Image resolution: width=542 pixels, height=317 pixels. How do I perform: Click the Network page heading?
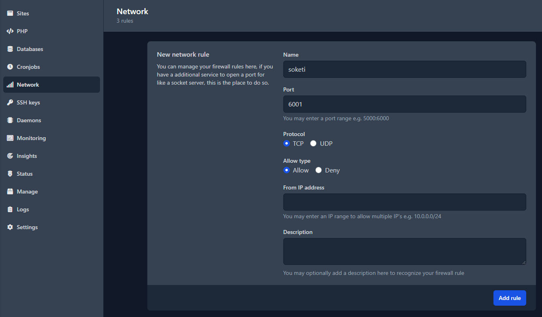132,11
